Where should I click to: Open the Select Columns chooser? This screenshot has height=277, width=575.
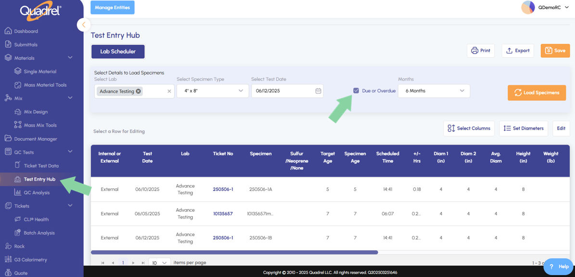click(x=469, y=129)
